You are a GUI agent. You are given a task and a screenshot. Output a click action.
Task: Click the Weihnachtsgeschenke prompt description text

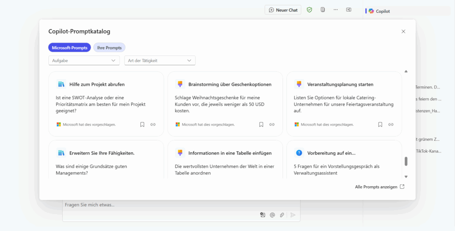(x=220, y=104)
